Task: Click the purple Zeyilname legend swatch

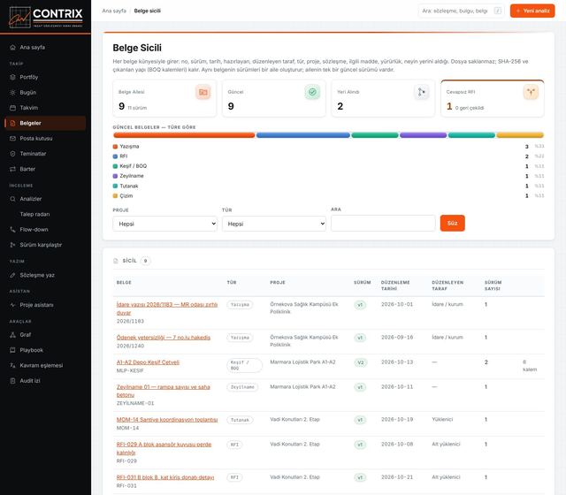Action: pyautogui.click(x=115, y=176)
